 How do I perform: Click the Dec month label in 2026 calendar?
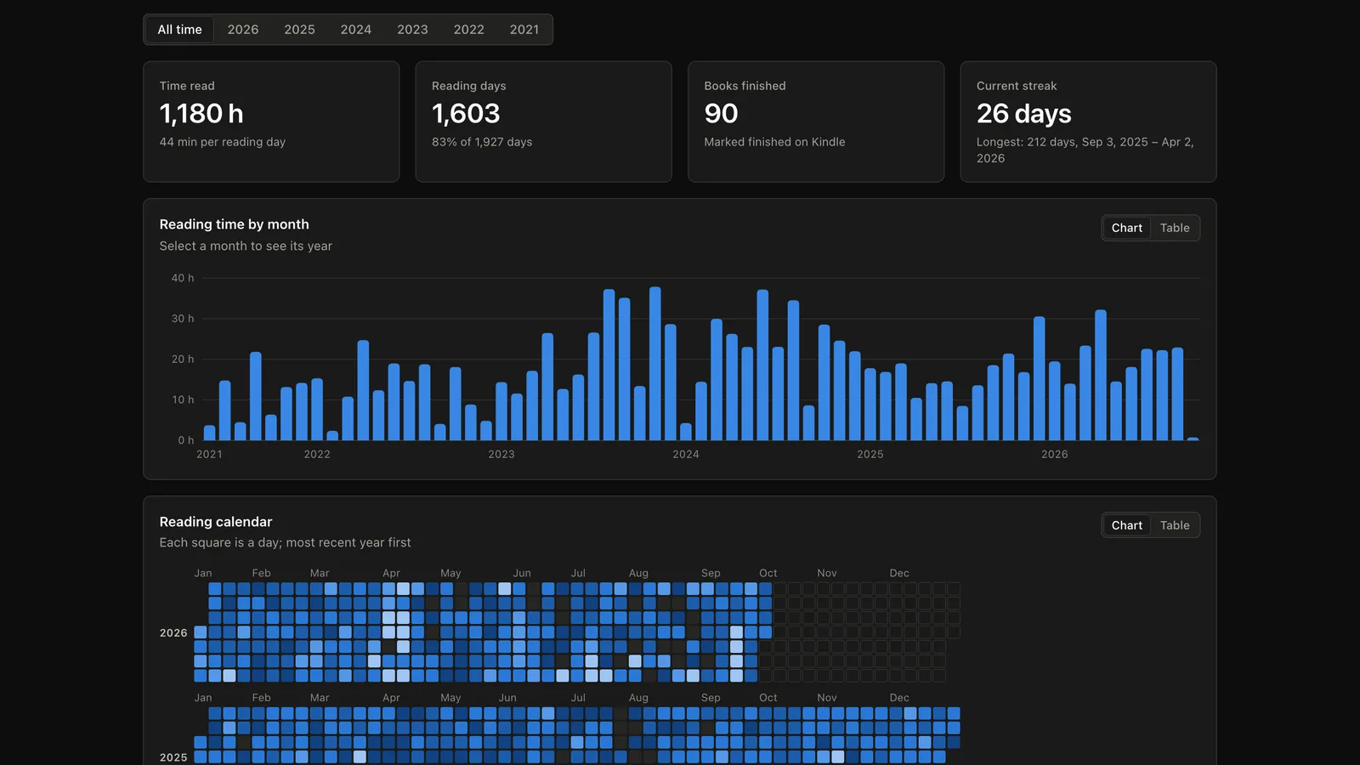(899, 574)
